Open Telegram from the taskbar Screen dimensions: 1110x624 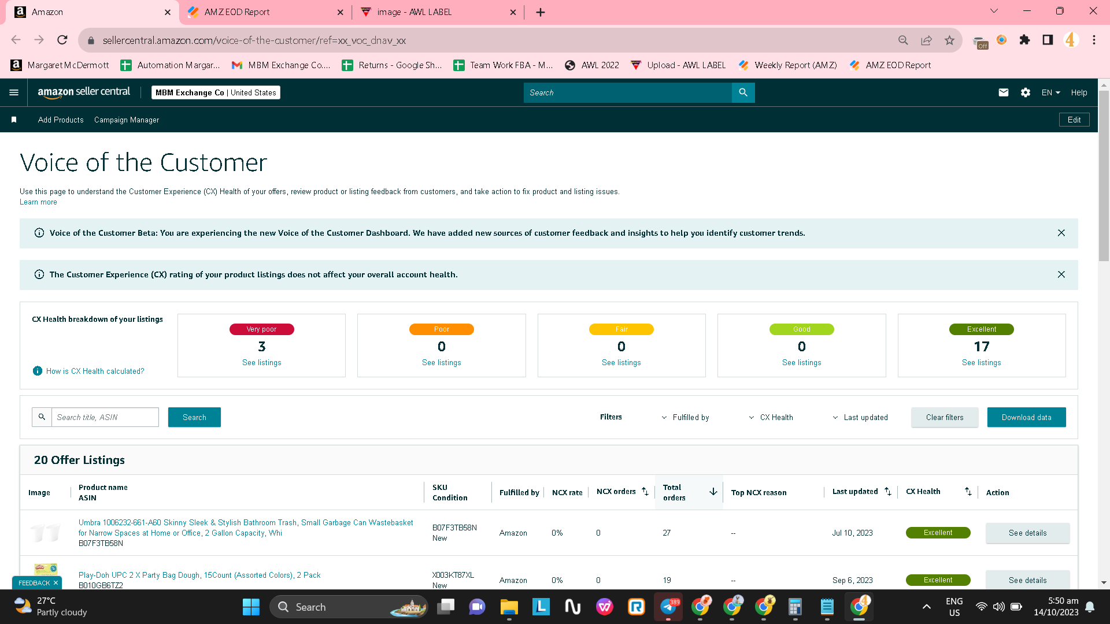click(668, 607)
